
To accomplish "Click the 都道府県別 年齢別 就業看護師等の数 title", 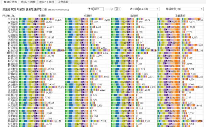I will pyautogui.click(x=25, y=10).
